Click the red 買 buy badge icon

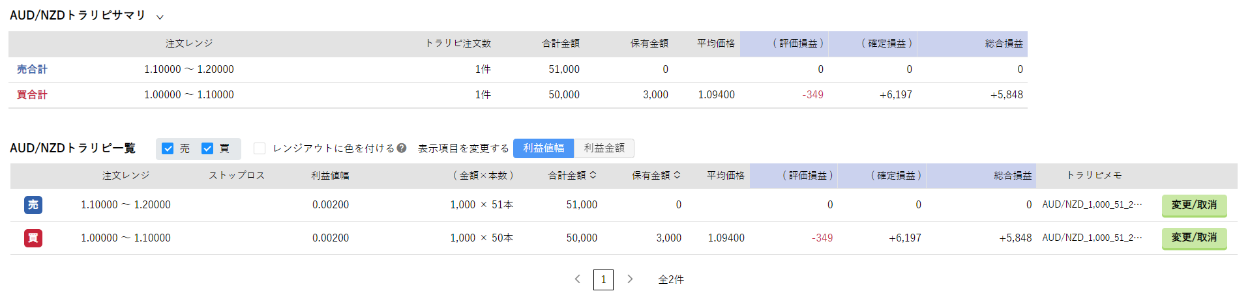coord(33,238)
